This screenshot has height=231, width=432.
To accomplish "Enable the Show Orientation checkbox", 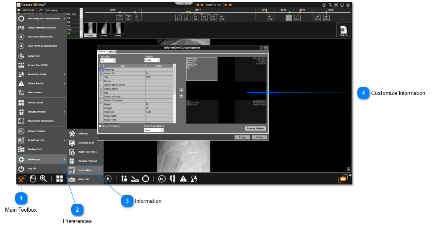I will coord(100,126).
